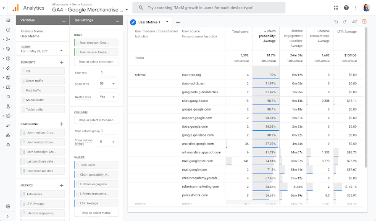
Task: Click the All accounts breadcrumb
Action: point(60,4)
